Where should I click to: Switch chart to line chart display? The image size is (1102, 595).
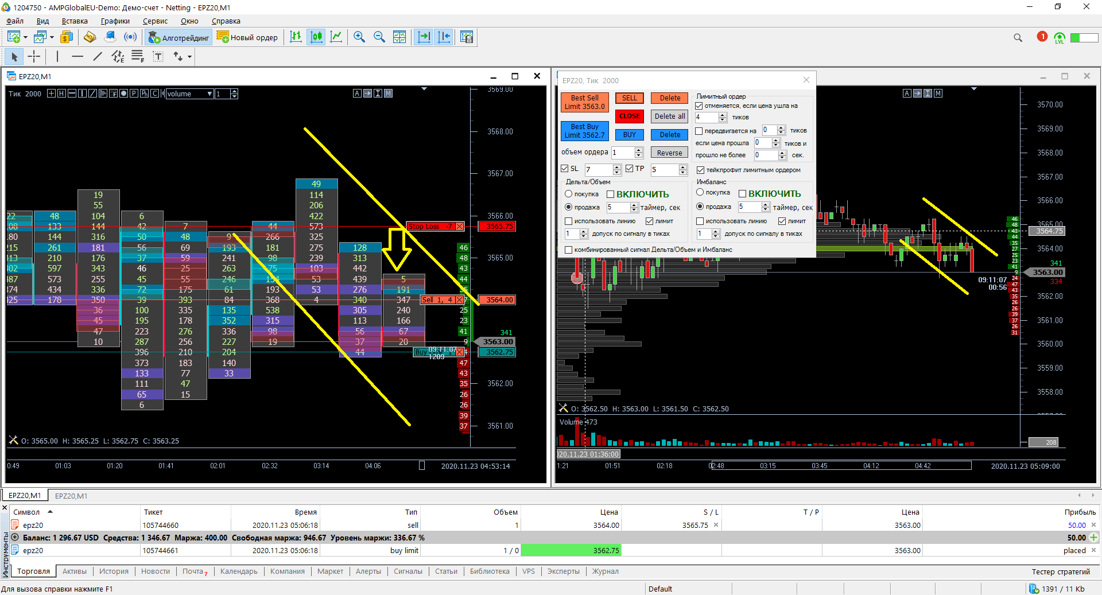(x=336, y=37)
